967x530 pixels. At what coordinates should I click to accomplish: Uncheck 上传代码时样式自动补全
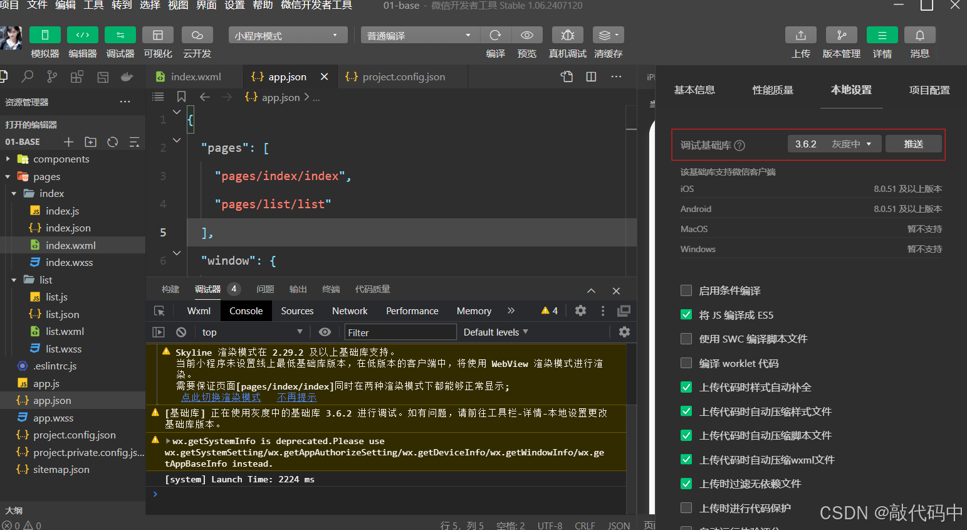coord(686,387)
